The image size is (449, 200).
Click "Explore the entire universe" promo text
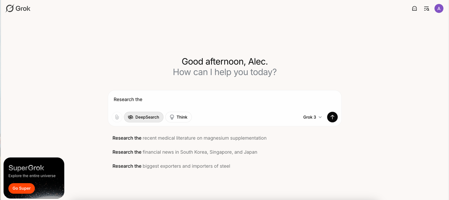[x=32, y=176]
